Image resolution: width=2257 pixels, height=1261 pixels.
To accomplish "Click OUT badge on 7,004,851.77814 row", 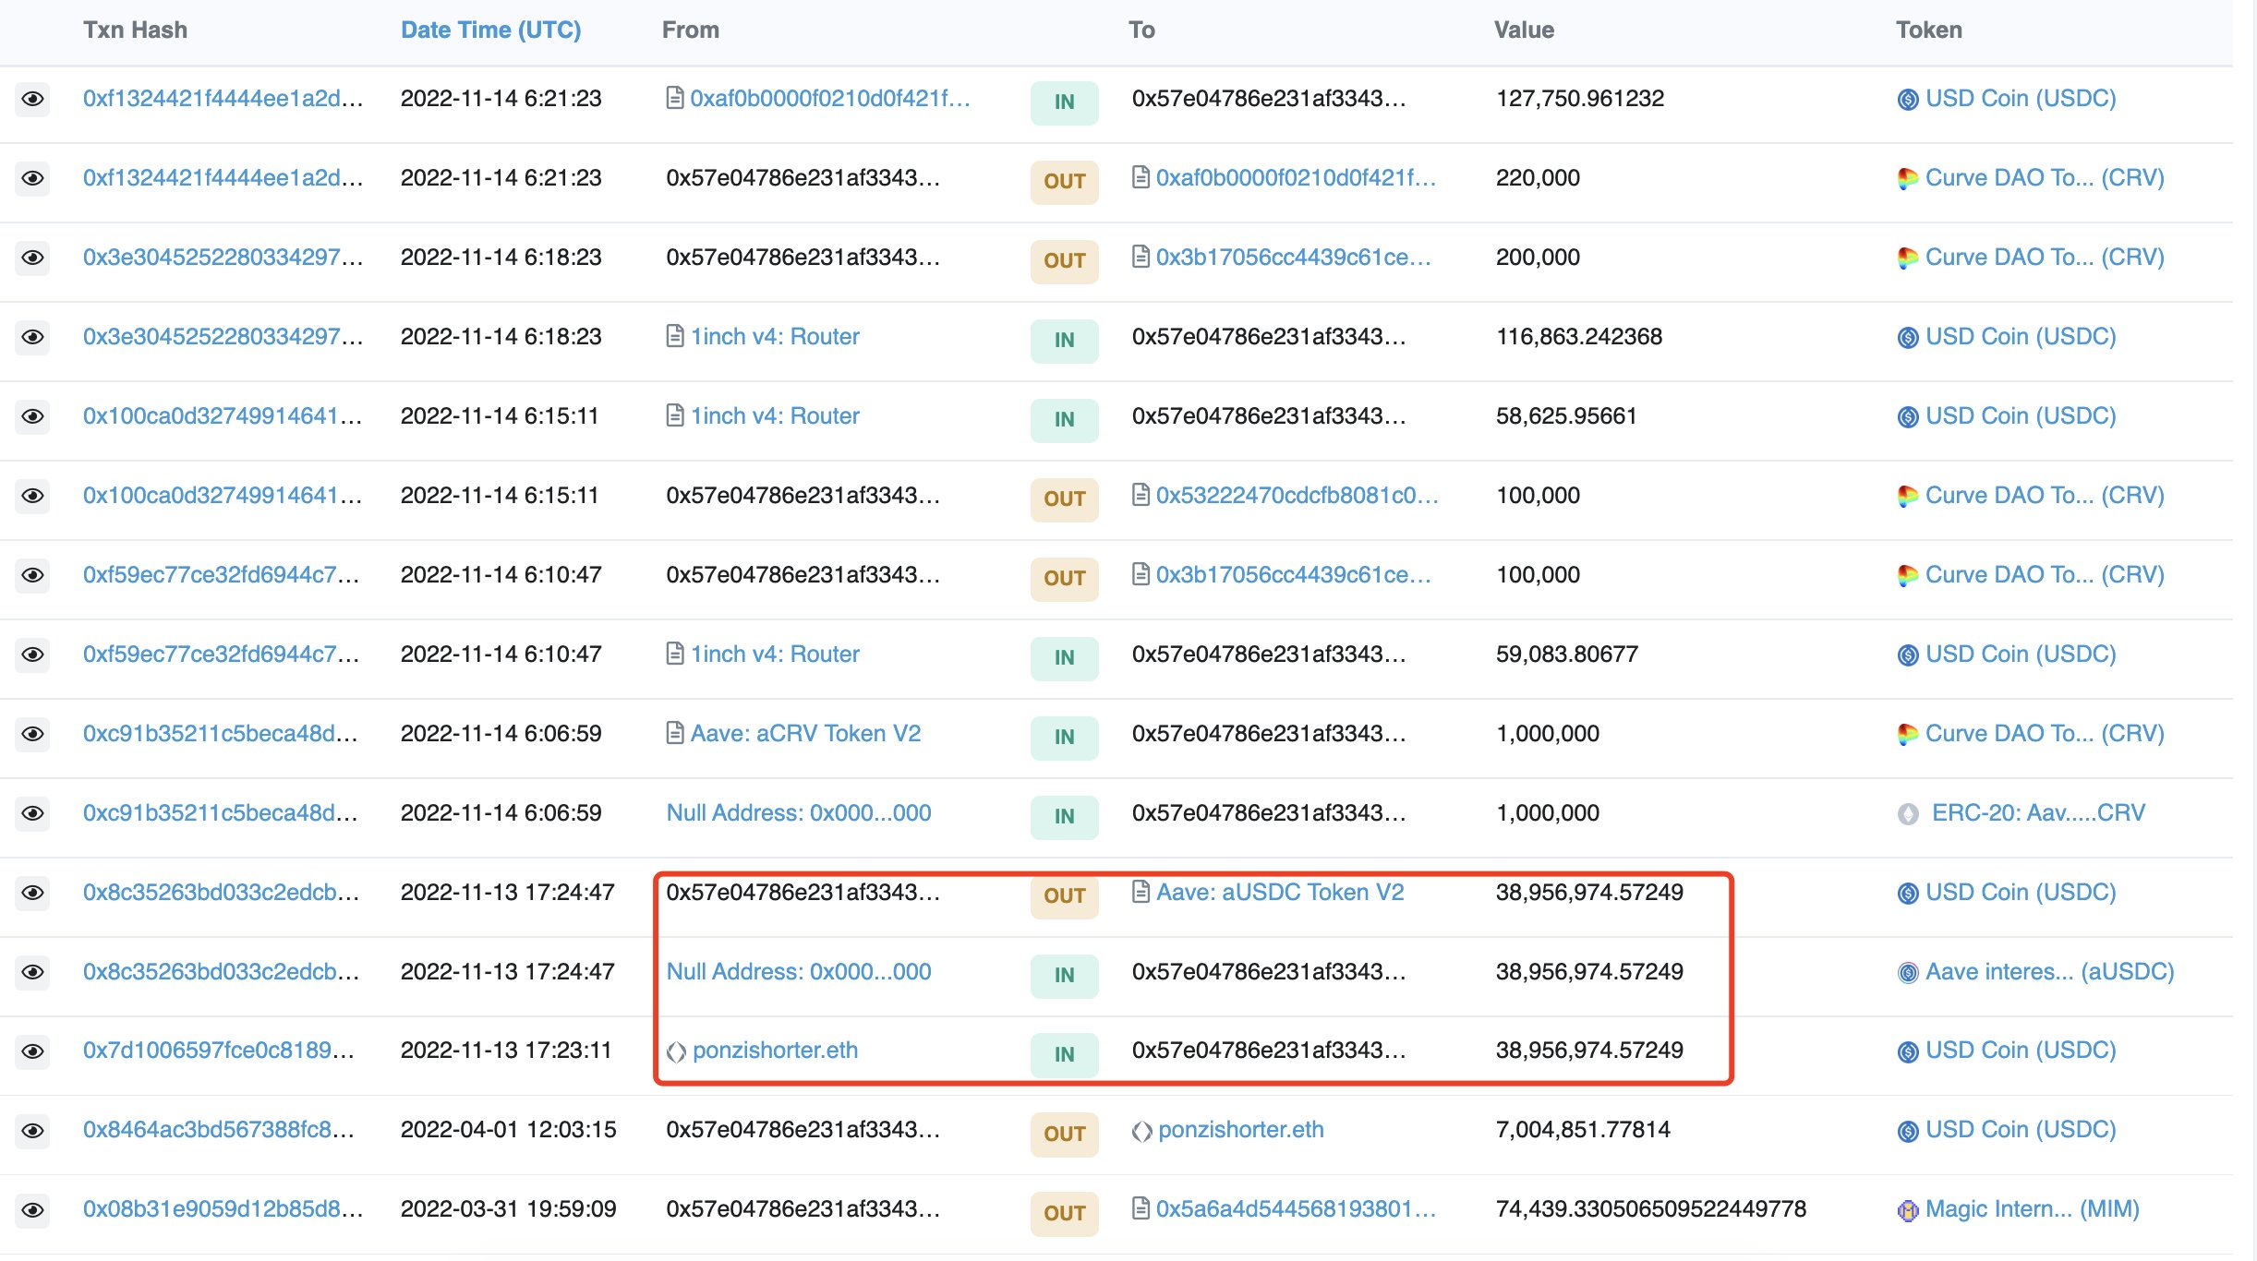I will [x=1064, y=1134].
